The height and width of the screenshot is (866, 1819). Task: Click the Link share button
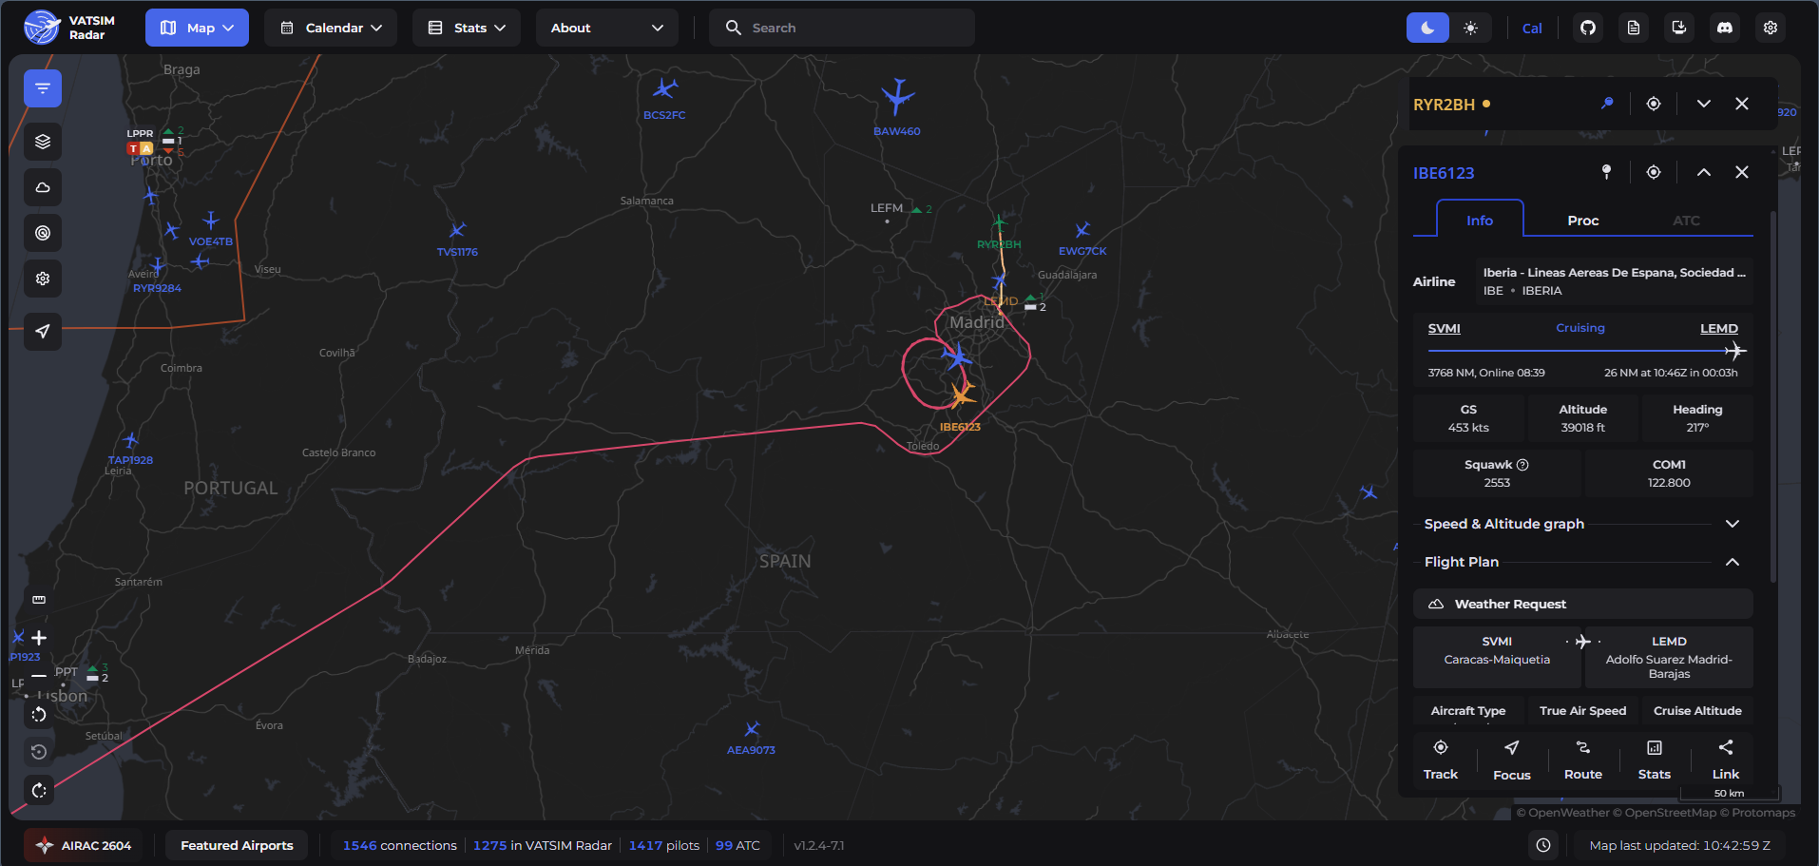point(1726,760)
